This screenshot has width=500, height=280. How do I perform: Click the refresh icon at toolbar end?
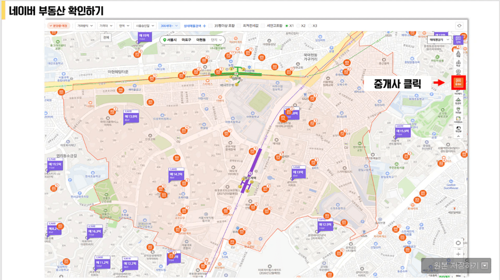coord(459,26)
